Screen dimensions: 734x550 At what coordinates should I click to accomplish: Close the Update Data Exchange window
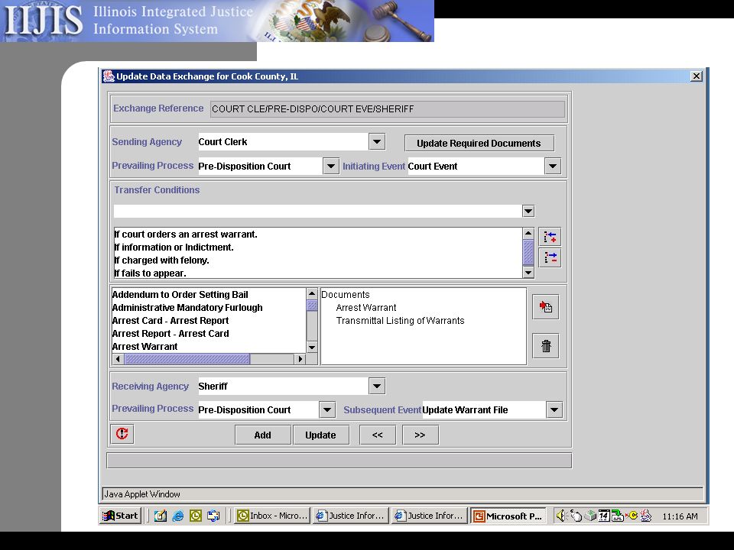click(x=696, y=76)
